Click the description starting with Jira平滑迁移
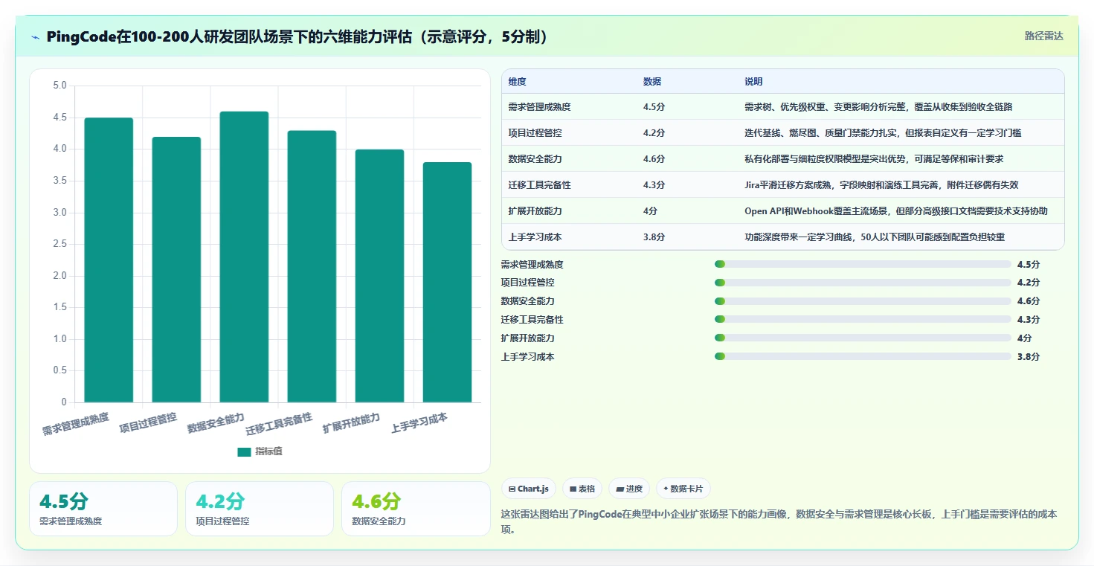The width and height of the screenshot is (1094, 566). coord(881,185)
